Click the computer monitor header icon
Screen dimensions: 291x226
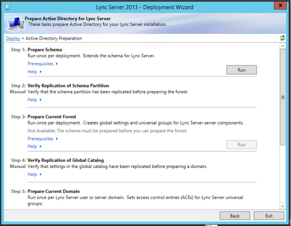click(x=16, y=23)
